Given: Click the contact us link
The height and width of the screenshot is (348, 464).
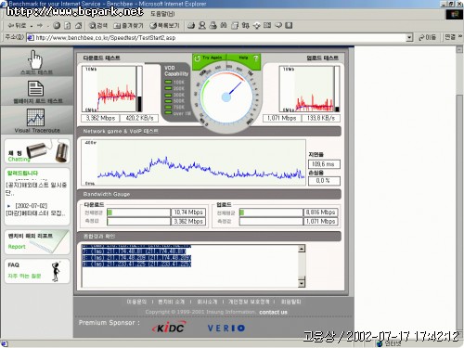Looking at the screenshot, I should point(273,312).
